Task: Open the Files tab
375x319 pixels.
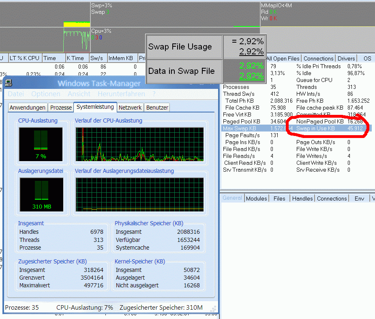Action: coord(279,198)
